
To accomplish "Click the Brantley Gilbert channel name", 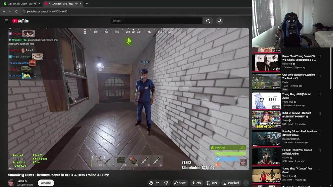I will pos(289,139).
